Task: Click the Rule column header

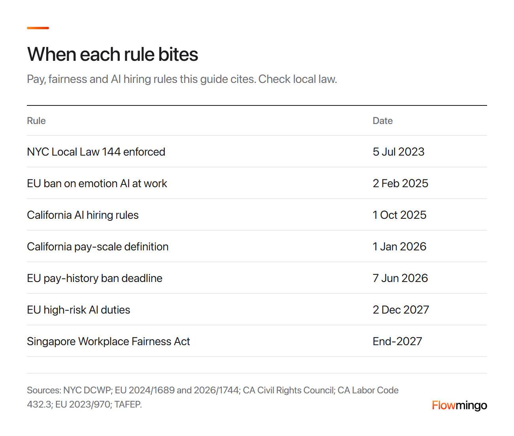Action: pos(36,121)
